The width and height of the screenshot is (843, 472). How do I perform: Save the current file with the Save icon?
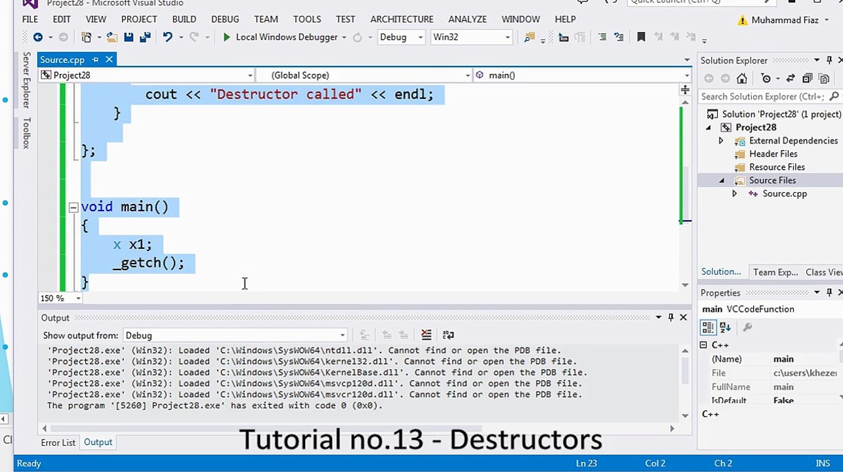coord(129,37)
